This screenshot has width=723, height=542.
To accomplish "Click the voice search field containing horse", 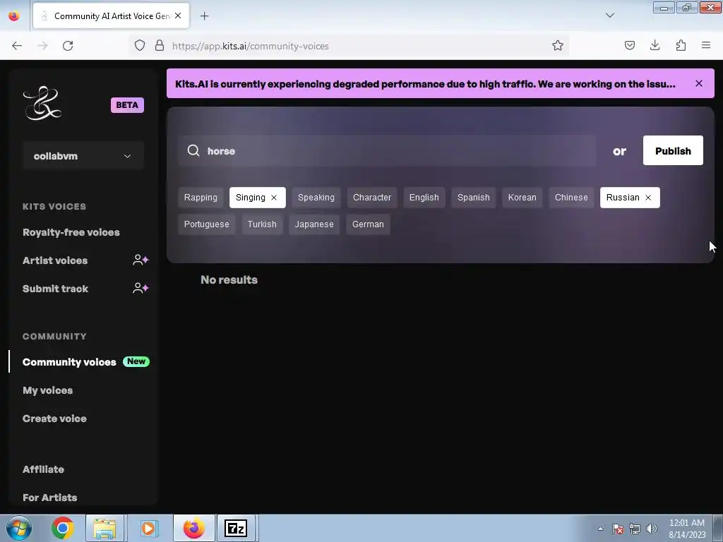I will pos(388,151).
